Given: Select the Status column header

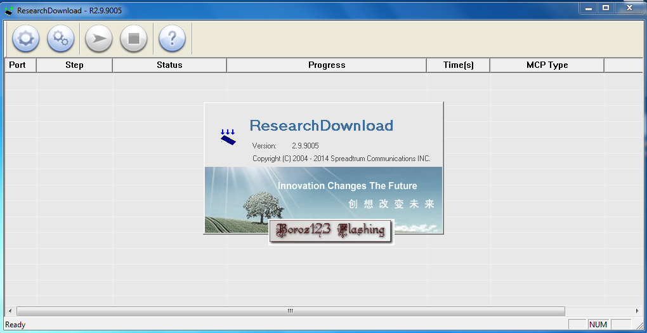Looking at the screenshot, I should [x=169, y=65].
